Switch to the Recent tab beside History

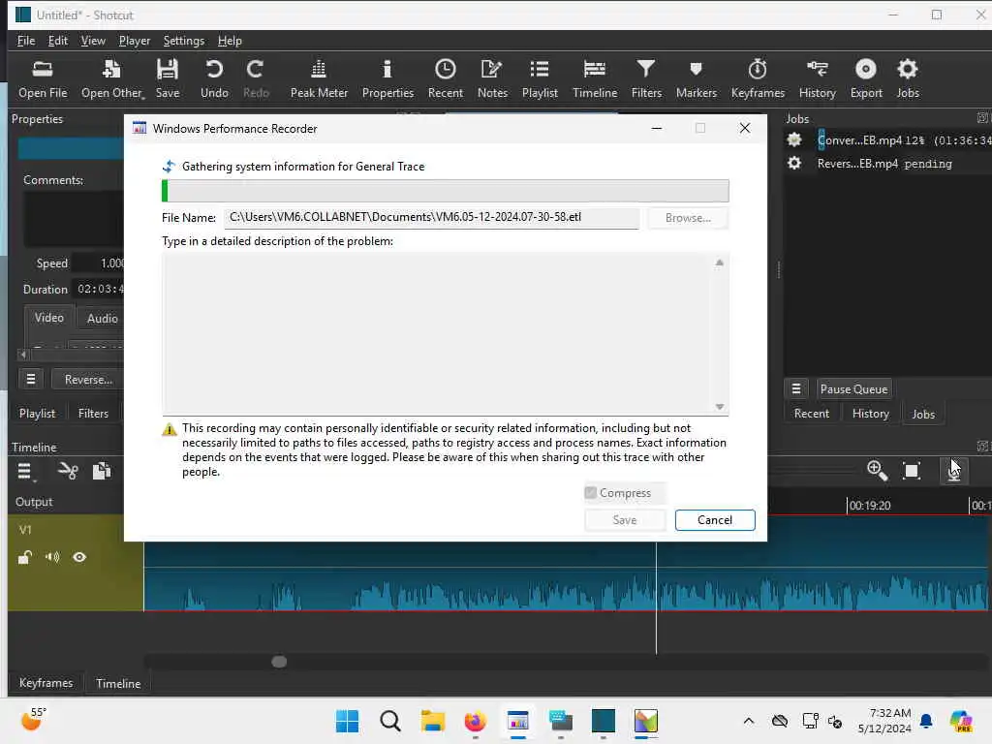pyautogui.click(x=811, y=414)
